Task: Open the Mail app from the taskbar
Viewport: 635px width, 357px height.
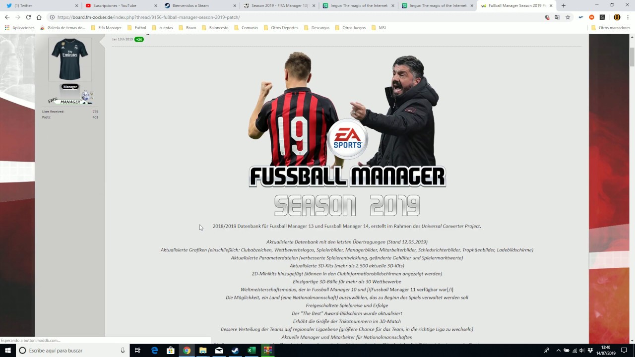Action: click(219, 351)
